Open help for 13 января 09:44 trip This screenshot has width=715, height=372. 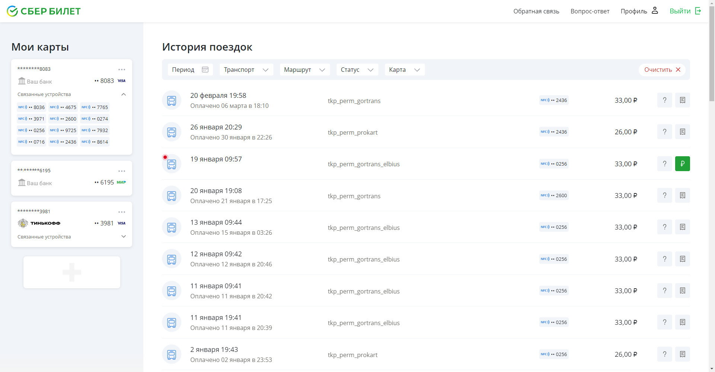[x=664, y=227]
